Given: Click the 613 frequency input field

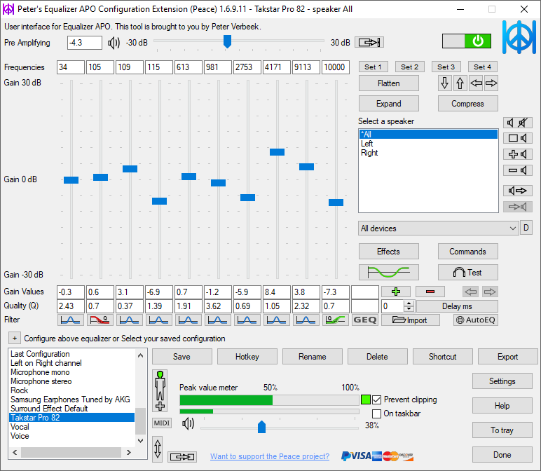Looking at the screenshot, I should point(188,67).
